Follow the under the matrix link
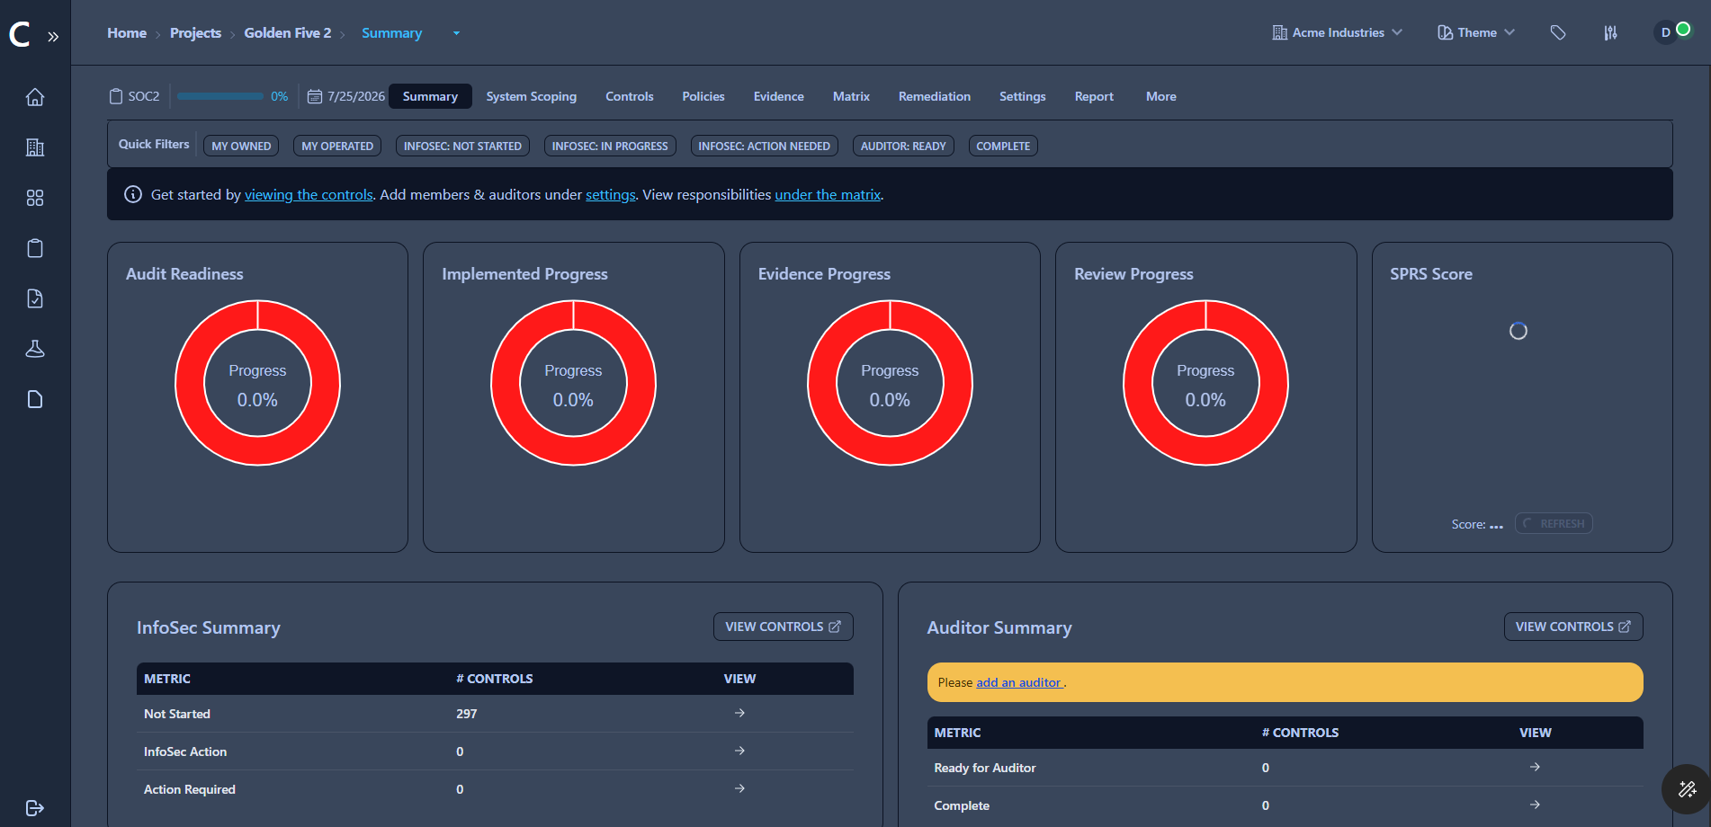 click(828, 194)
